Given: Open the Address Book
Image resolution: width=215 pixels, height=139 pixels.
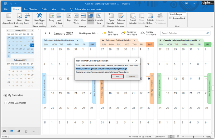Looking at the screenshot, I should tap(177, 18).
